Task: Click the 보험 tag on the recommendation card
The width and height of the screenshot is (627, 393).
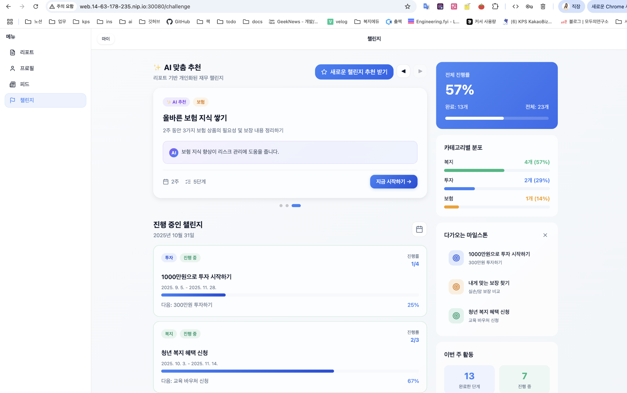Action: coord(201,102)
